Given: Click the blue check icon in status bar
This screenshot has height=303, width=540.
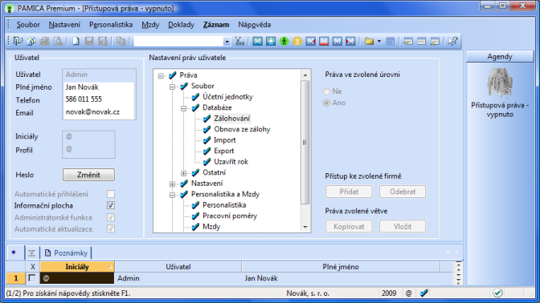Looking at the screenshot, I should click(x=424, y=293).
